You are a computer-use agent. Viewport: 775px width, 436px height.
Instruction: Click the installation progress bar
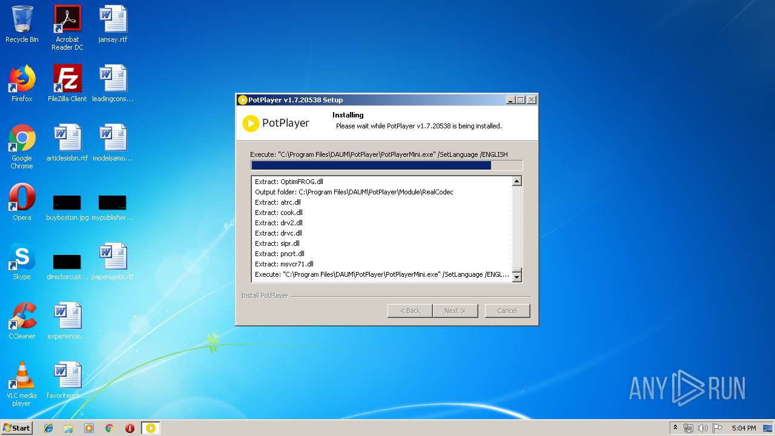coord(386,165)
